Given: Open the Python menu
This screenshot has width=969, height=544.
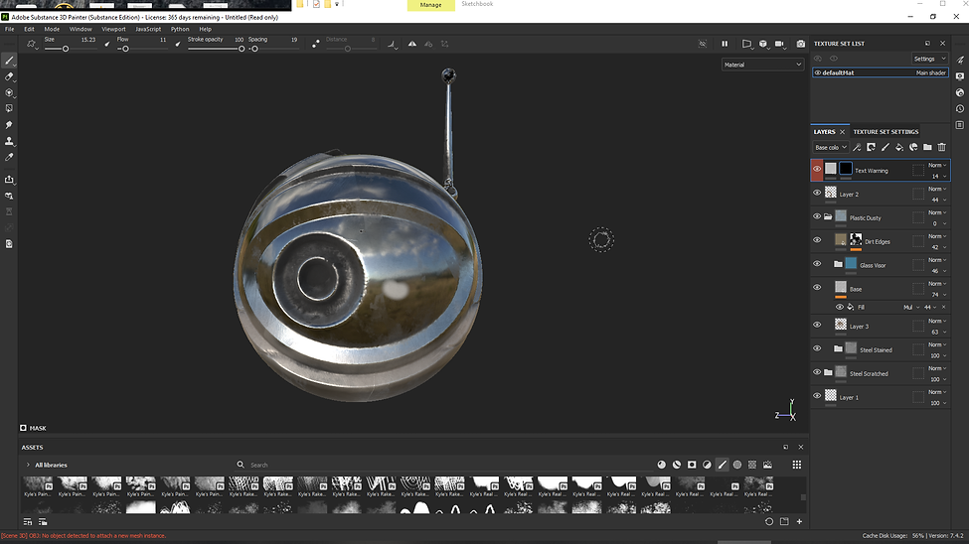Looking at the screenshot, I should (x=180, y=29).
